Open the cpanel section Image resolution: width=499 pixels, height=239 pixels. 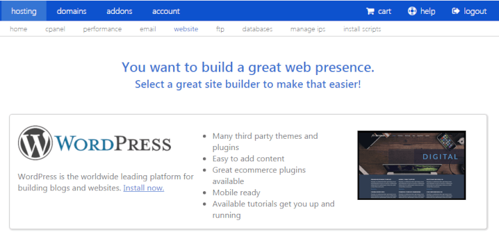point(55,29)
